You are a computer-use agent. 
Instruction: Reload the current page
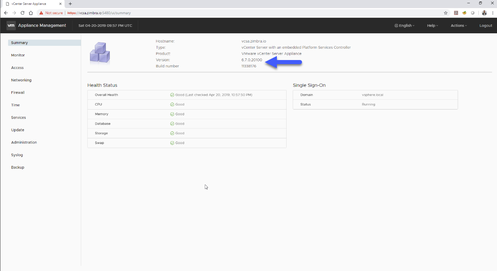pyautogui.click(x=22, y=13)
